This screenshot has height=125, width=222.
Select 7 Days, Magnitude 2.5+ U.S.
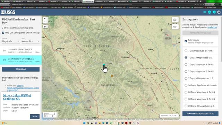pos(186,72)
